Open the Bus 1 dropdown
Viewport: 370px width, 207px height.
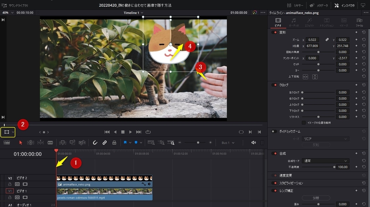(228, 143)
